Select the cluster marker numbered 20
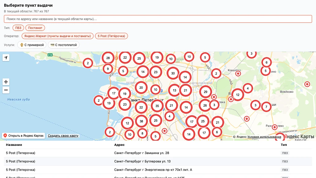Image resolution: width=316 pixels, height=178 pixels. click(x=141, y=87)
